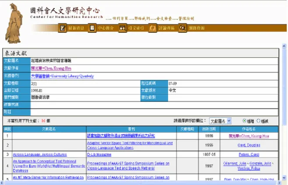
Task: Select the 遞減 descending radio button
Action: 258,121
